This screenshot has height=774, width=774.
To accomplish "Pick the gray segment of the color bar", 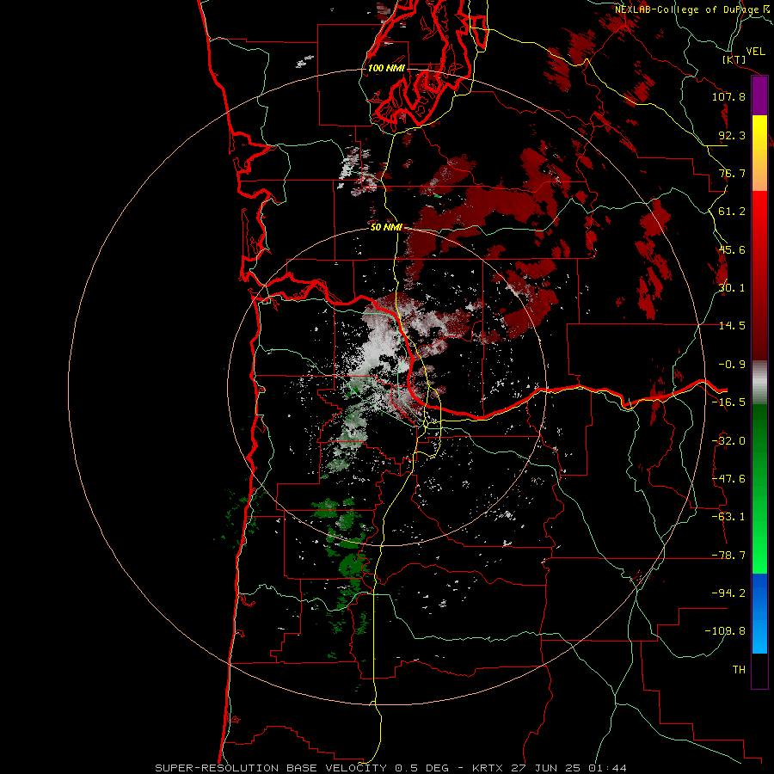I will tap(759, 383).
